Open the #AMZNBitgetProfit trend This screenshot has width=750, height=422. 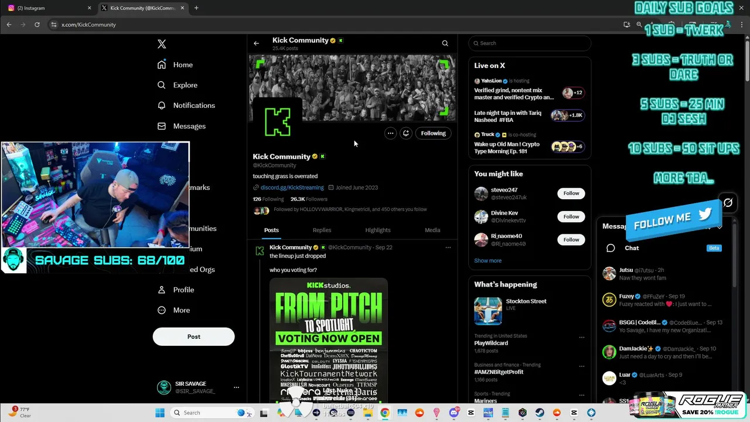(499, 372)
